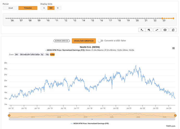This screenshot has height=129, width=180.
Task: Click the '10 marker on period timeline
Action: (x=48, y=21)
